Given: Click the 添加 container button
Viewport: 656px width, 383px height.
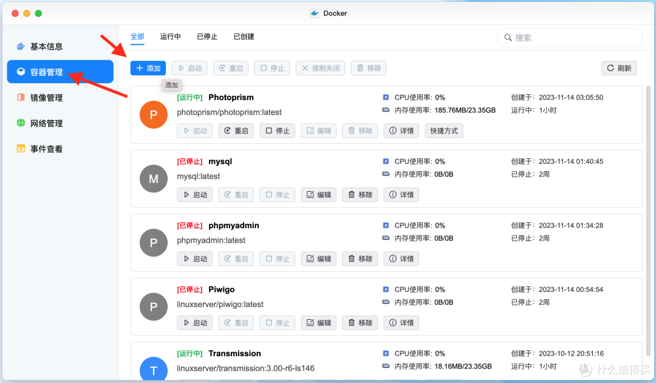Looking at the screenshot, I should pyautogui.click(x=148, y=68).
